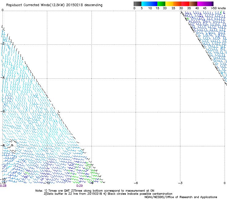Click the date '20150218' in the title
Screen dimensions: 227x199
75,5
